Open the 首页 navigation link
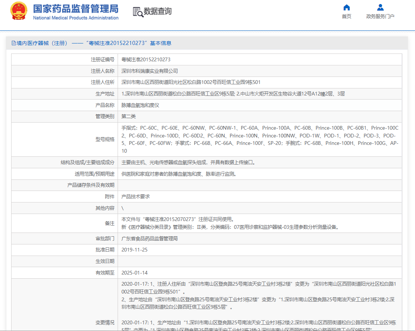The width and height of the screenshot is (415, 331). 347,16
